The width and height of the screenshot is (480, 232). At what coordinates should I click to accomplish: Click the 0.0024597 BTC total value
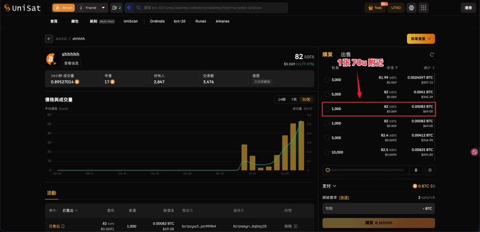[x=420, y=77]
